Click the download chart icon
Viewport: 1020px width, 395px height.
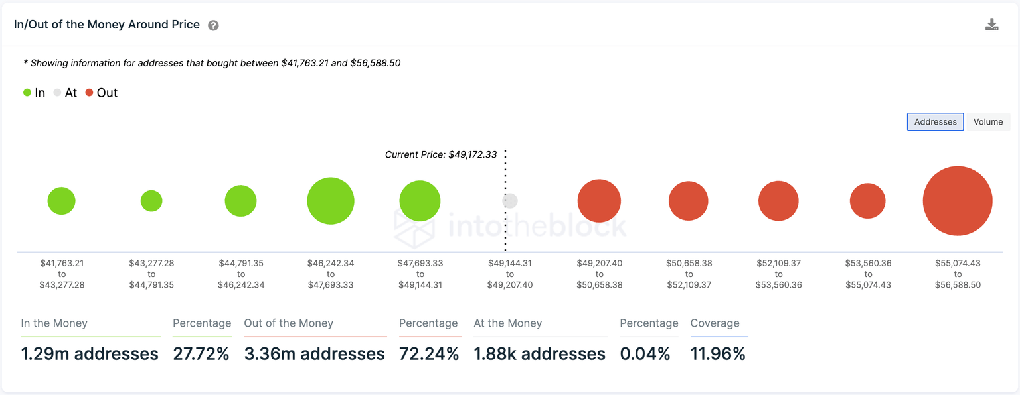click(992, 23)
